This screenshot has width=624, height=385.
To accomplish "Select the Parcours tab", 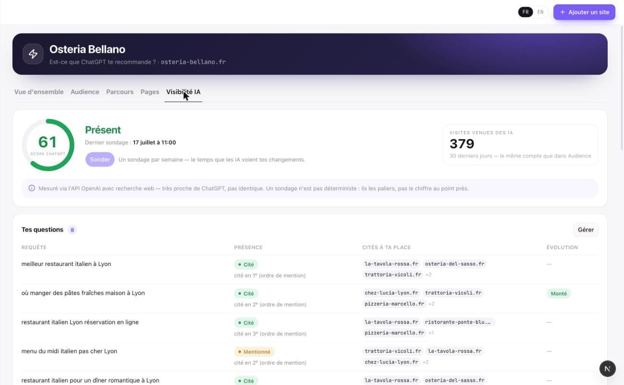I will [120, 92].
